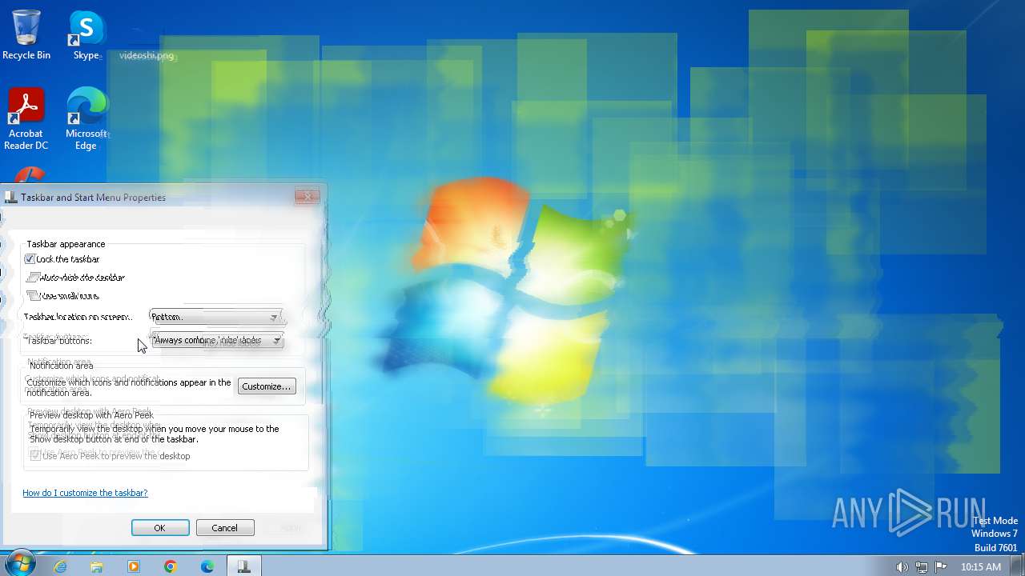
Task: Open Acrobat Reader DC shortcut
Action: (26, 119)
